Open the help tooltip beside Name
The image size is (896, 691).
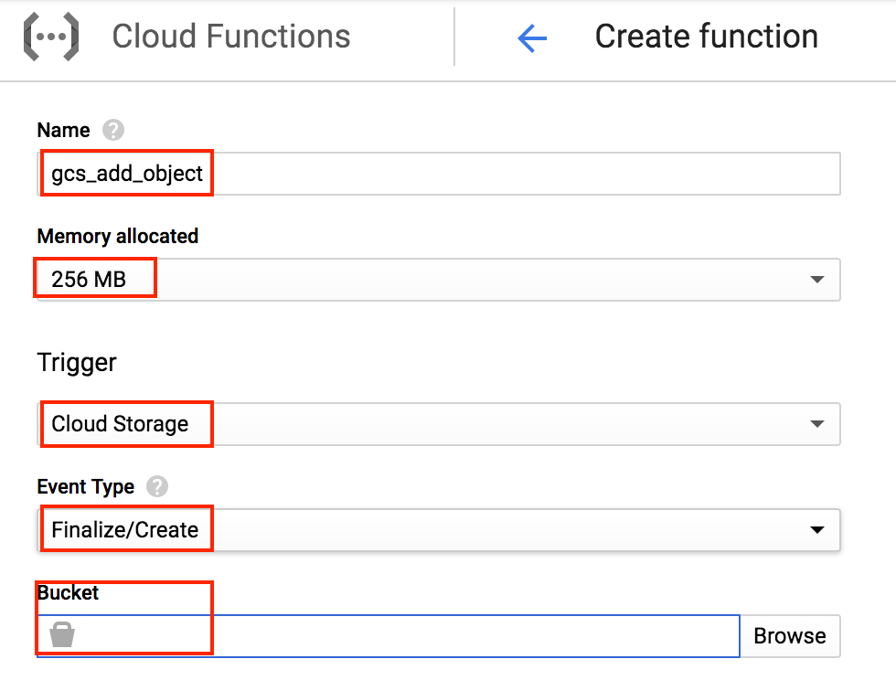pos(112,130)
